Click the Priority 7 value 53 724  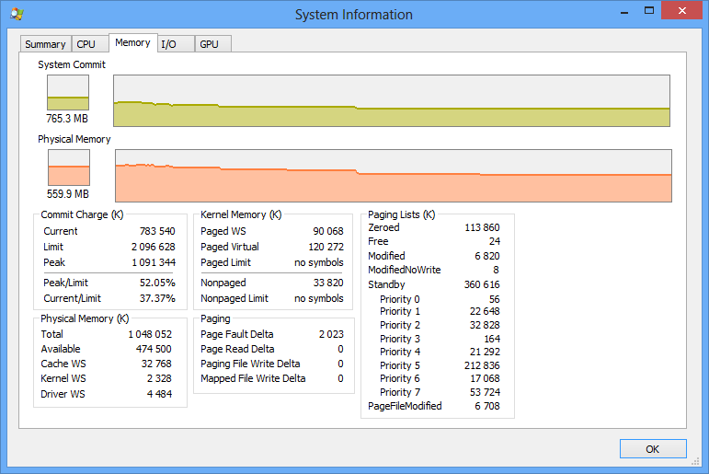[485, 392]
